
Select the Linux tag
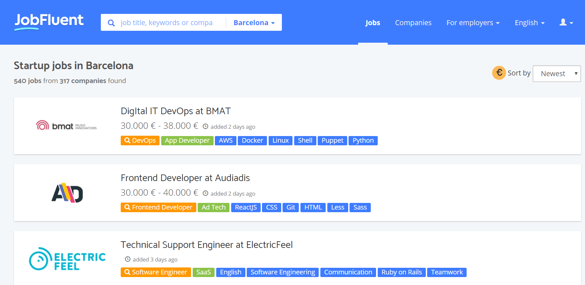[x=281, y=141]
